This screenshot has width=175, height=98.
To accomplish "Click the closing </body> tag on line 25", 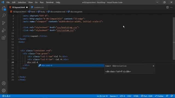I will pyautogui.click(x=22, y=77).
